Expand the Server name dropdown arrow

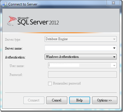[114, 48]
